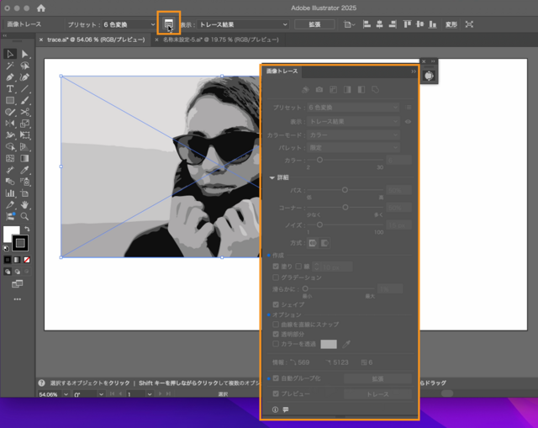This screenshot has width=538, height=428.
Task: Select the Rectangle tool
Action: coord(10,101)
